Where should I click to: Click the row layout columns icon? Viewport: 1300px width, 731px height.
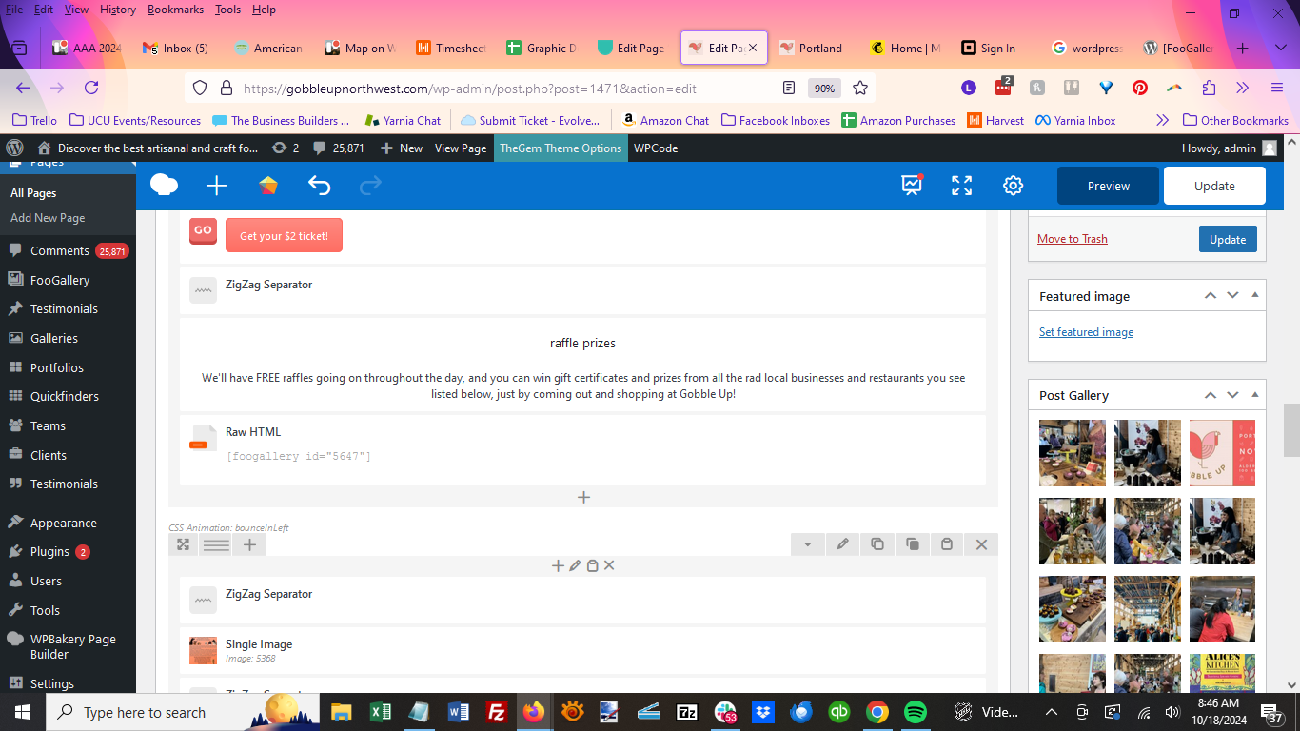click(216, 544)
